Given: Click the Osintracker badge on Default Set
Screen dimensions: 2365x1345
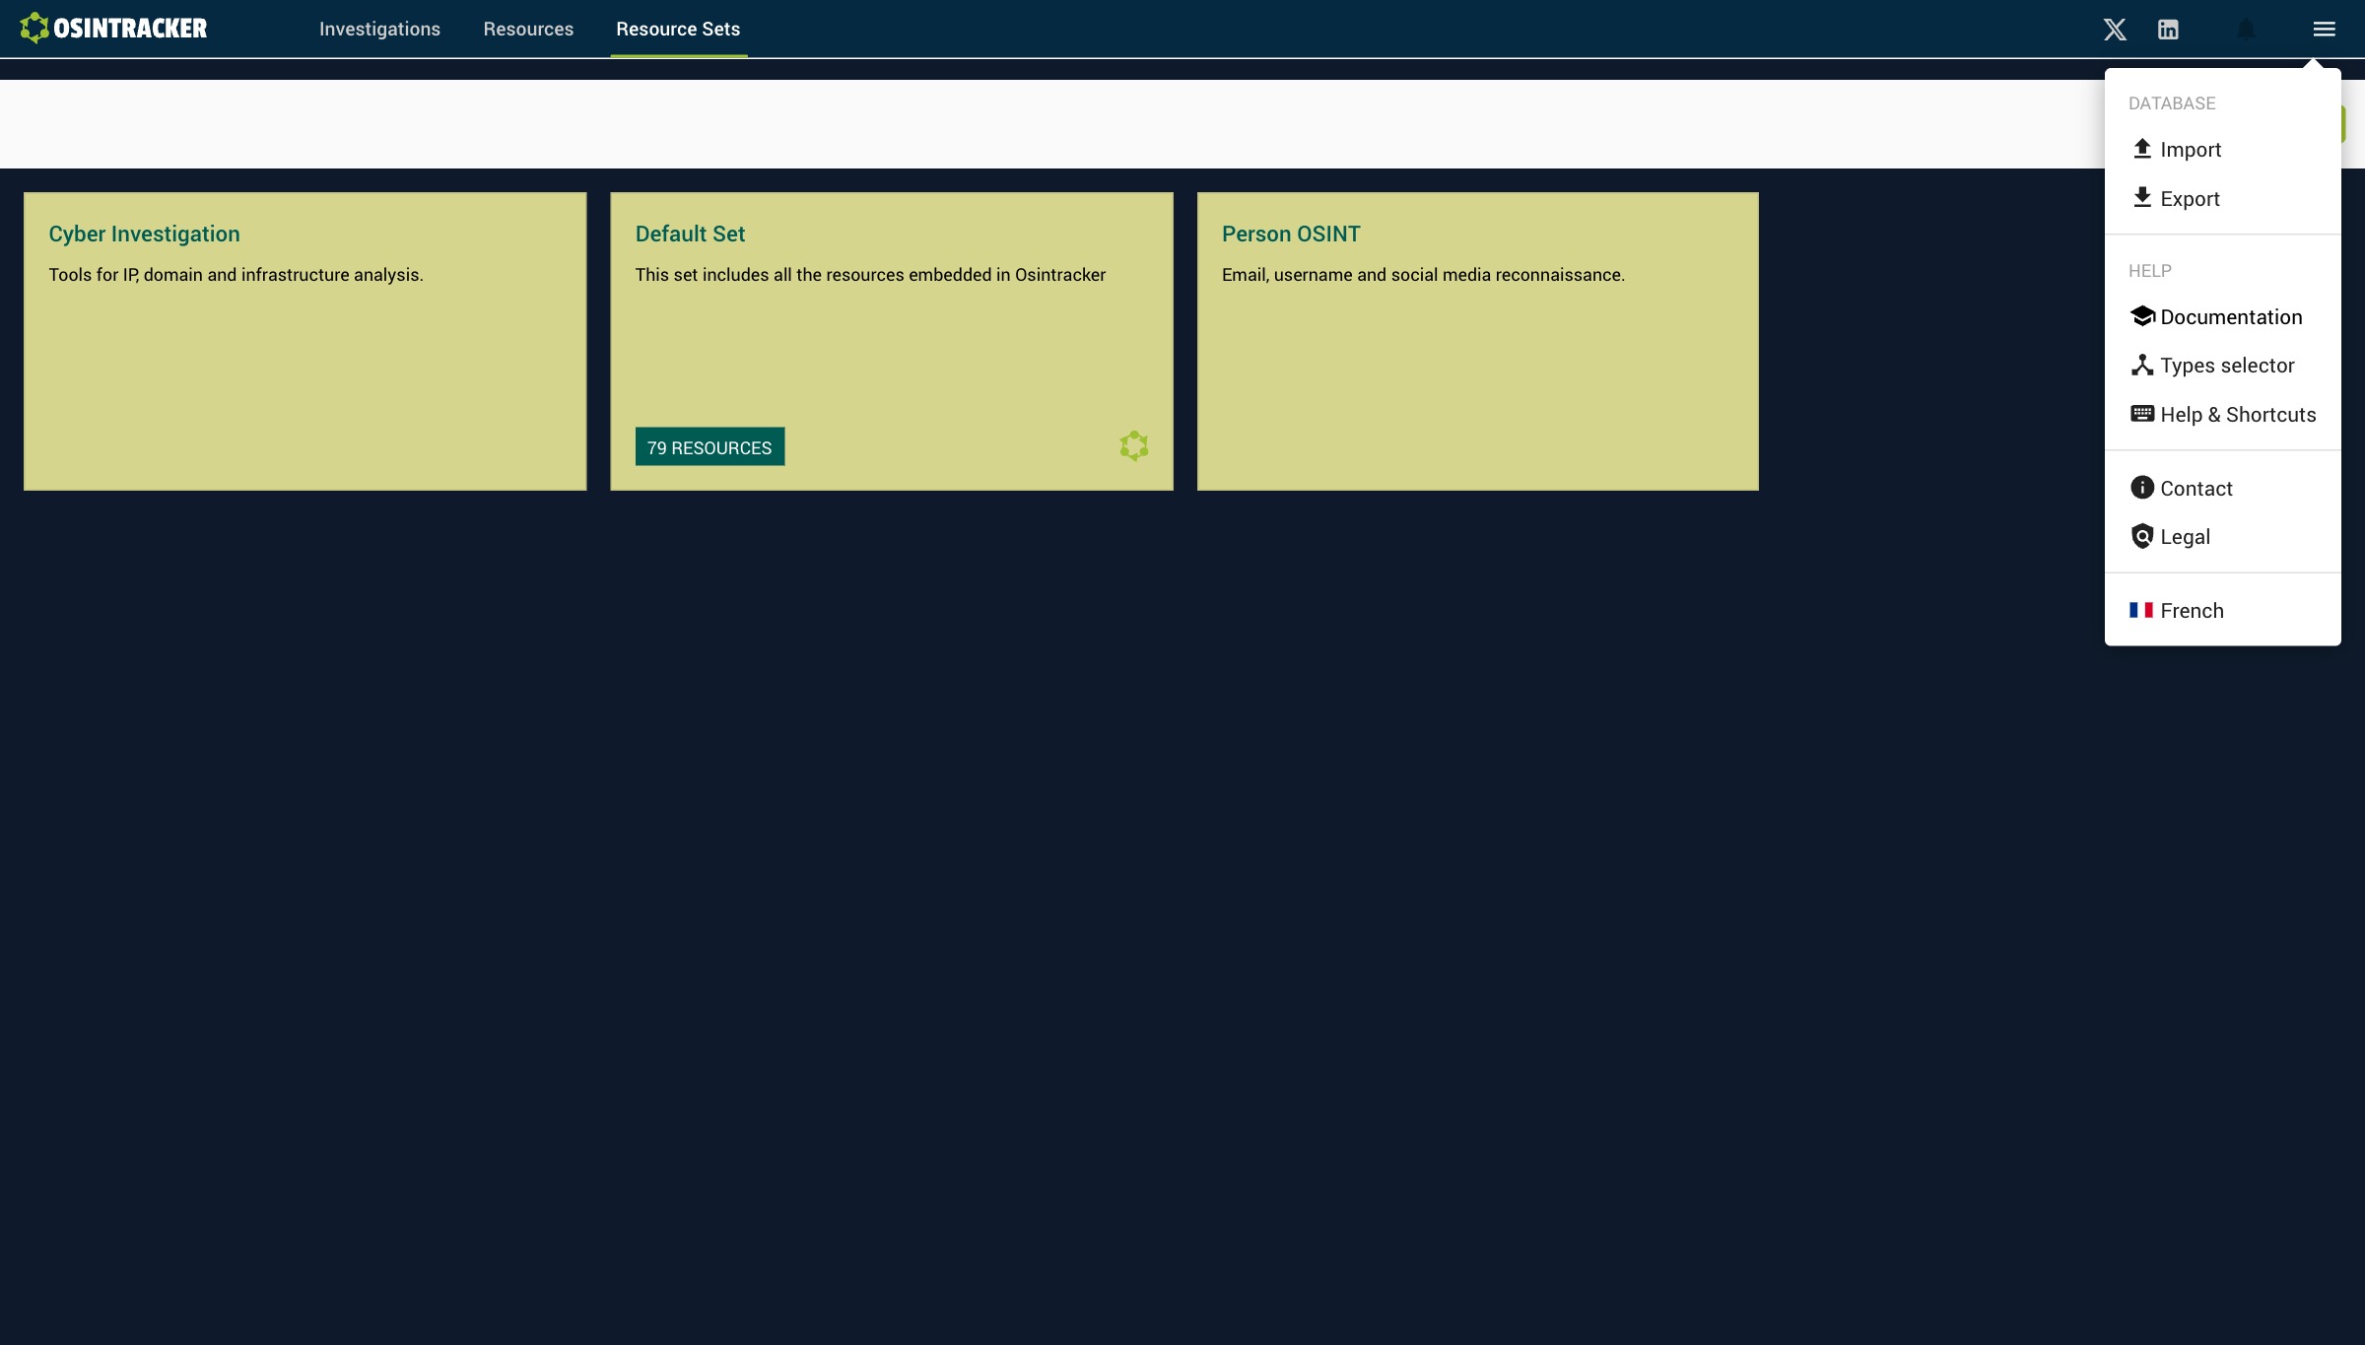Looking at the screenshot, I should pos(1134,446).
